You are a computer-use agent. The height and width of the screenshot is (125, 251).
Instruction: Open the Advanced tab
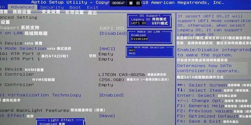click(22, 7)
